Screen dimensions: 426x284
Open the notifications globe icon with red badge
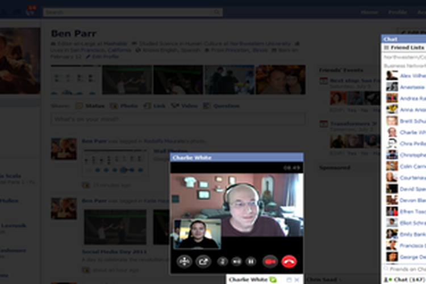pyautogui.click(x=31, y=11)
